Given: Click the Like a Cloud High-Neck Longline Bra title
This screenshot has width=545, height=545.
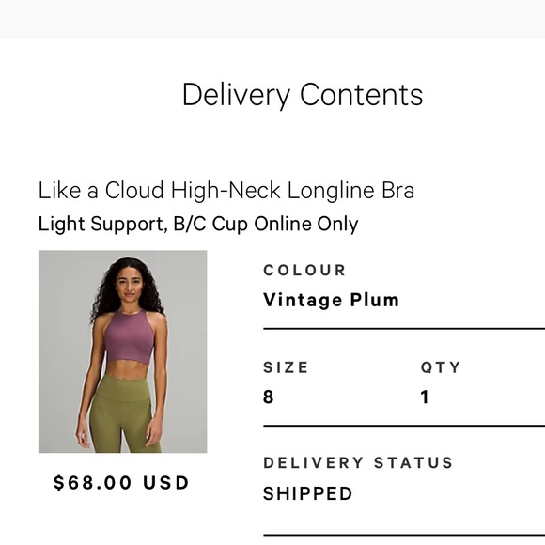Looking at the screenshot, I should click(226, 191).
